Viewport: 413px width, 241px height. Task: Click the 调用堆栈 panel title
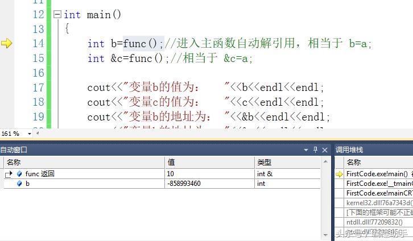click(349, 150)
